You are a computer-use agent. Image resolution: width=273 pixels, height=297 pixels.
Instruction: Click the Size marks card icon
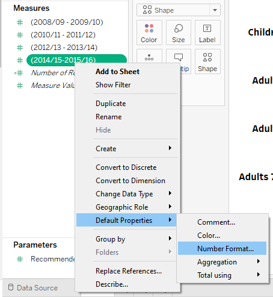(179, 28)
